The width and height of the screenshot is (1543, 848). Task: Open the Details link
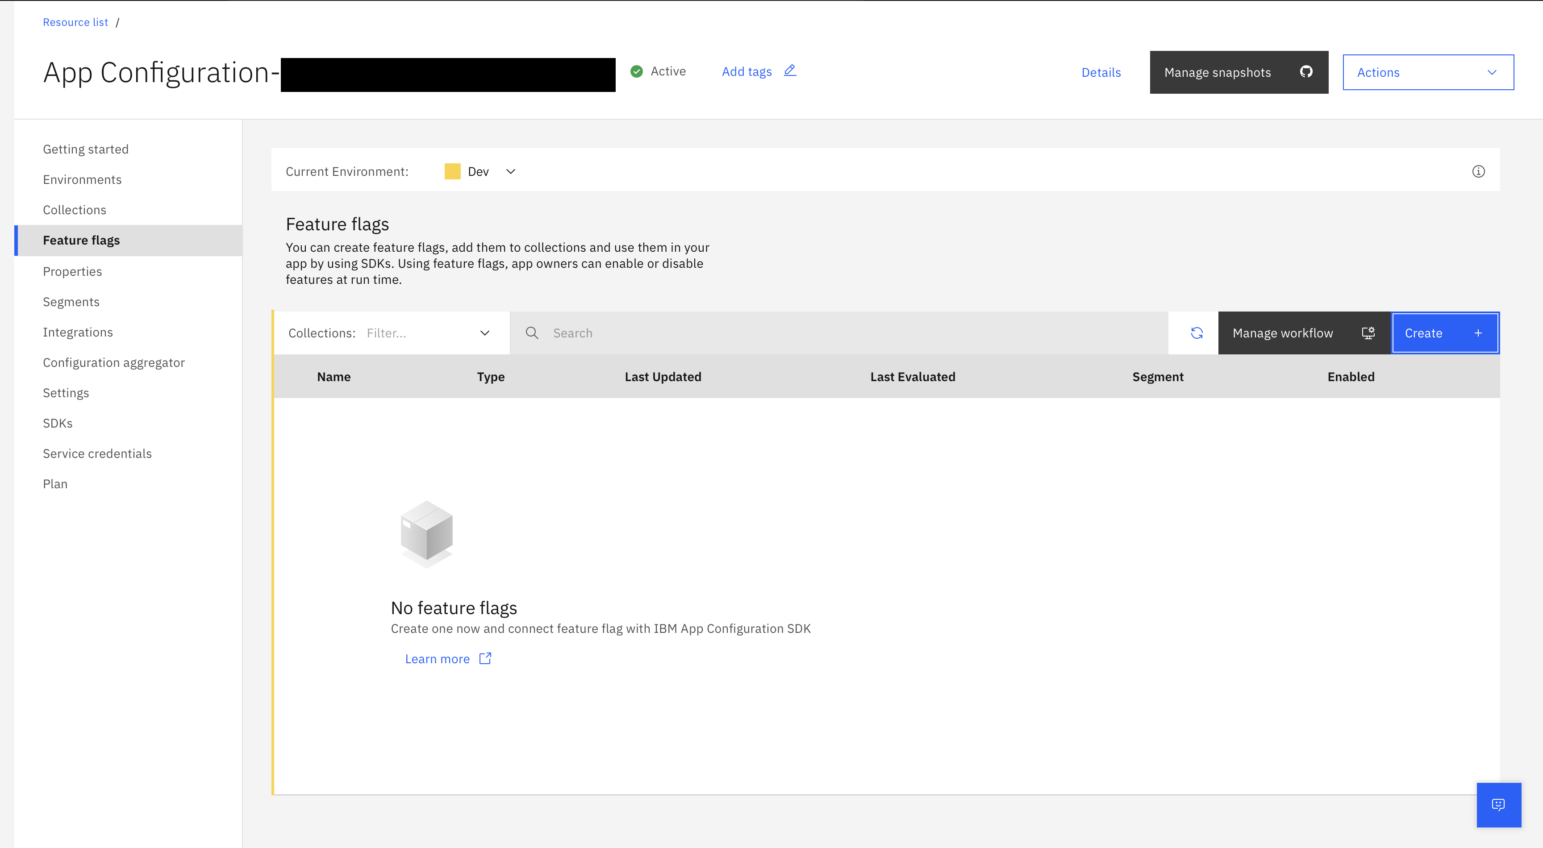click(1101, 72)
